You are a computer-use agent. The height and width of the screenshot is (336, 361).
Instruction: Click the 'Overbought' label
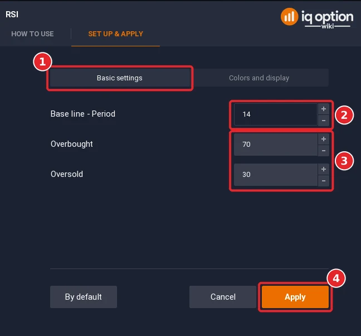click(72, 144)
